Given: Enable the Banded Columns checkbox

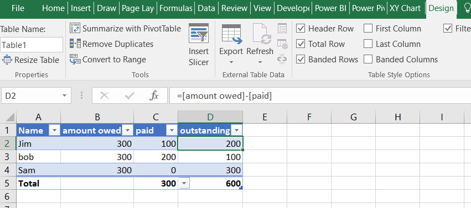Looking at the screenshot, I should click(368, 59).
